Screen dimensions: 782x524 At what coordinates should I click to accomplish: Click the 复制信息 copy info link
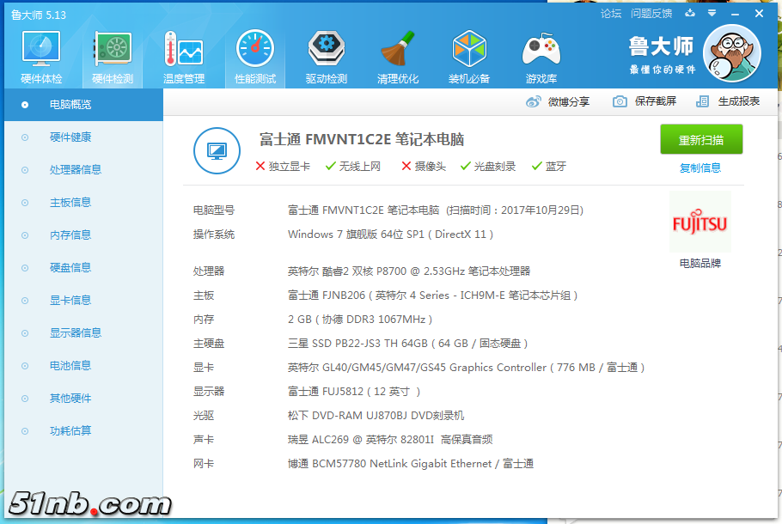coord(700,168)
